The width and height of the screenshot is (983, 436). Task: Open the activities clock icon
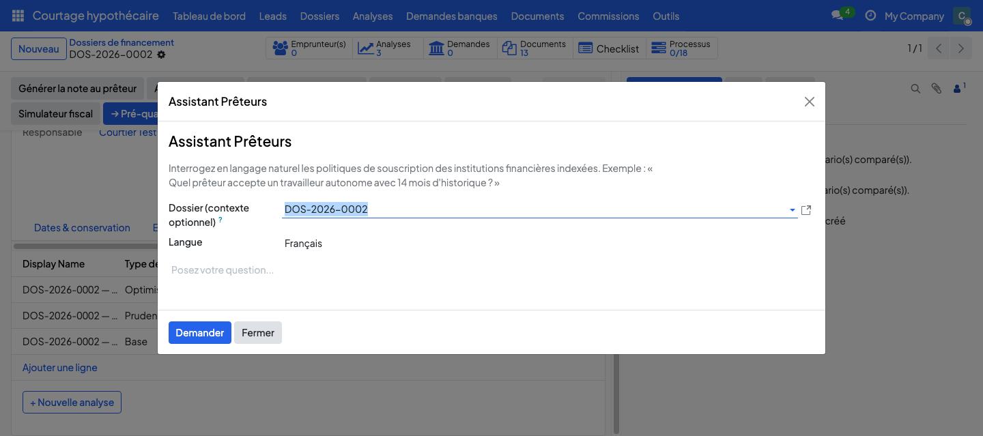[x=870, y=16]
